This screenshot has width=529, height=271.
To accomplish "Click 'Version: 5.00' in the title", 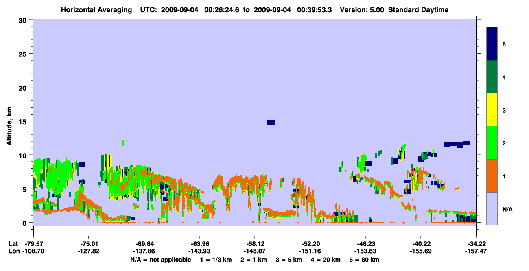I will coord(361,10).
